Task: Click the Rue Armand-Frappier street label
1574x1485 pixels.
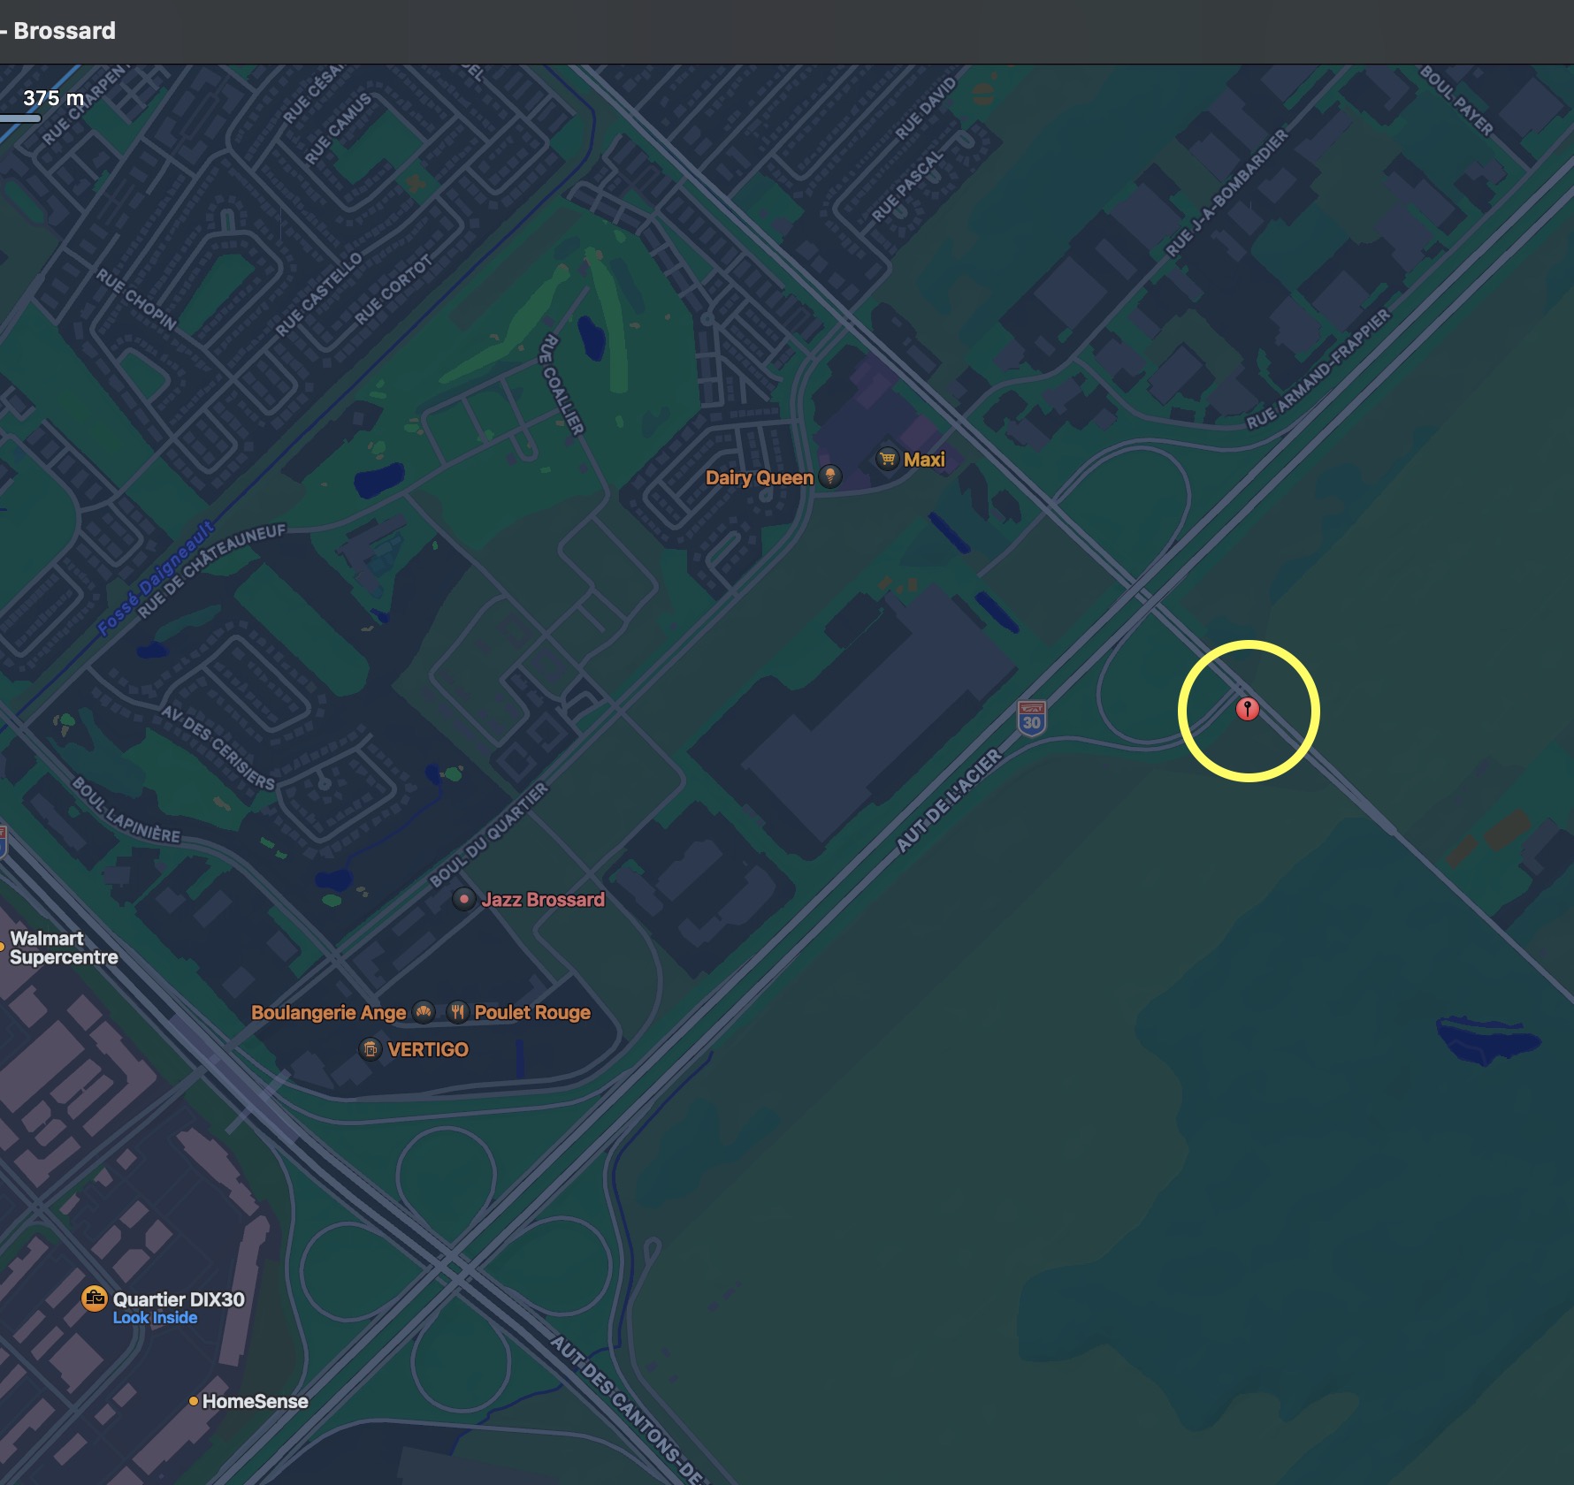Action: click(1318, 369)
